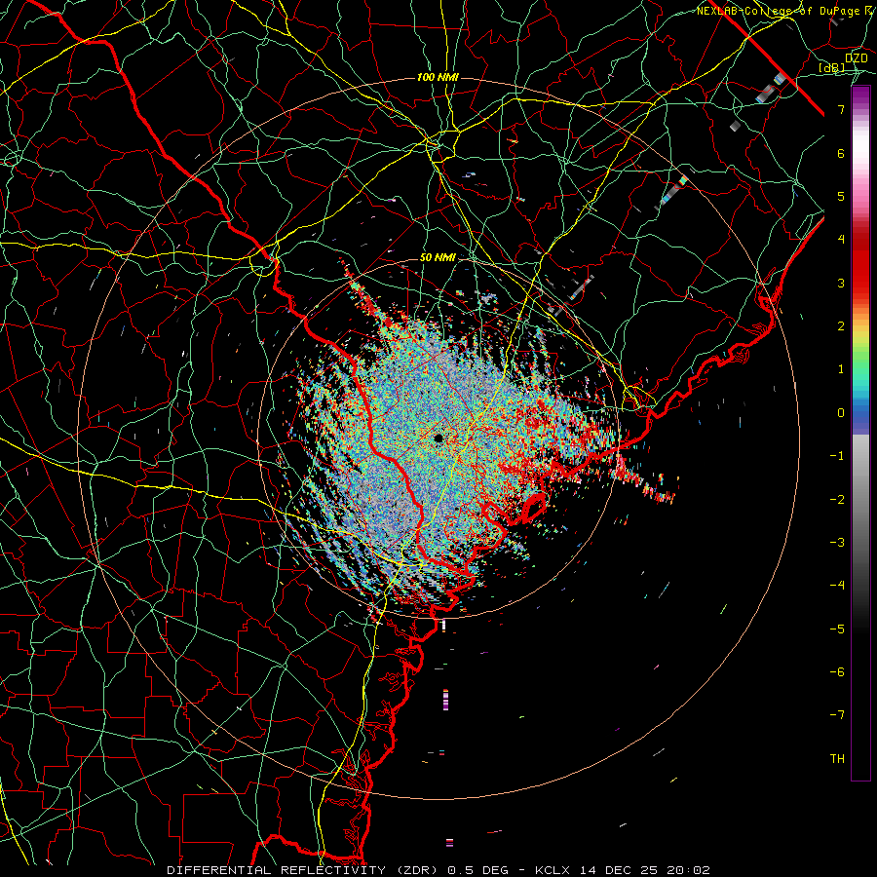
Task: Click the 5 value on the color scale
Action: click(x=841, y=196)
